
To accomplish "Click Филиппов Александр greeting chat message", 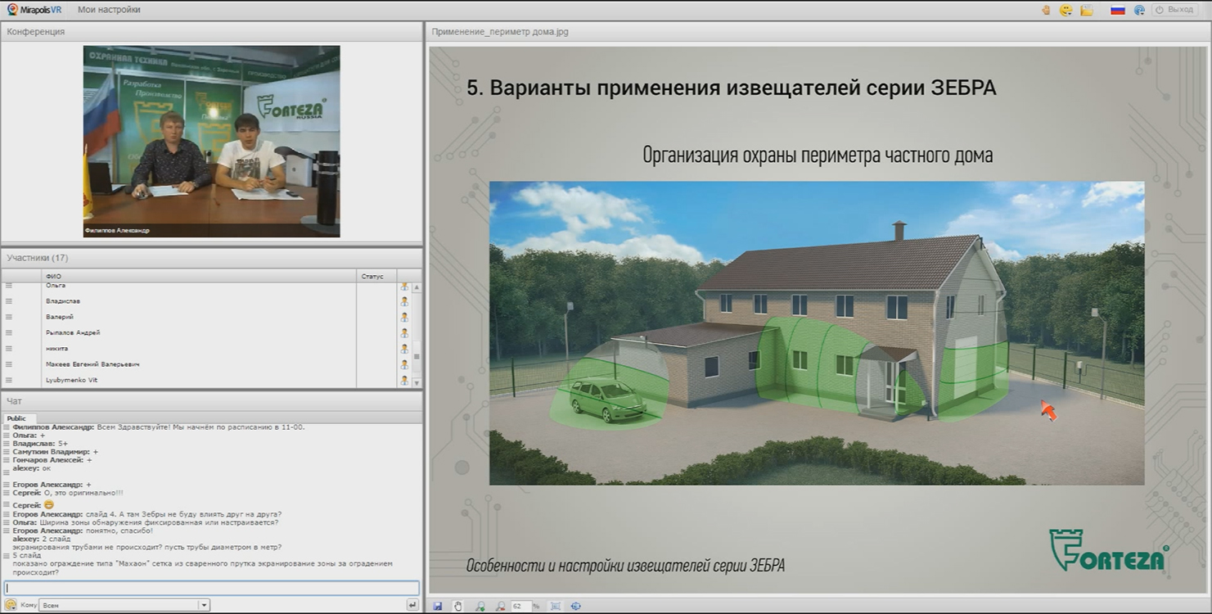I will tap(159, 427).
